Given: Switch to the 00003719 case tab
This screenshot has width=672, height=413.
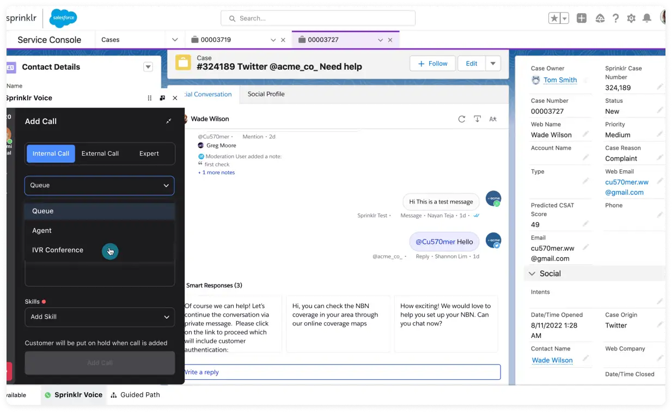Looking at the screenshot, I should 216,40.
